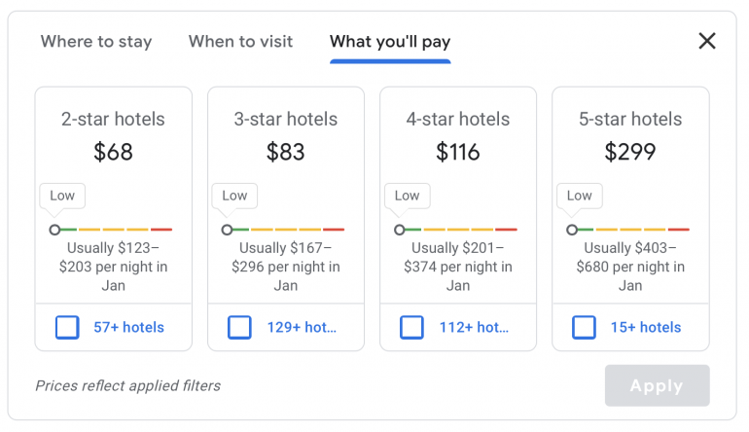The width and height of the screenshot is (749, 432).
Task: Tick the 4-star hotels checkbox
Action: (411, 327)
